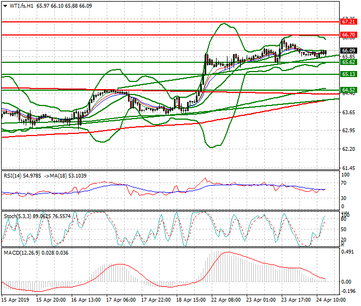Image resolution: width=361 pixels, height=306 pixels.
Task: Click the 63.65 price axis value
Action: pos(348,112)
